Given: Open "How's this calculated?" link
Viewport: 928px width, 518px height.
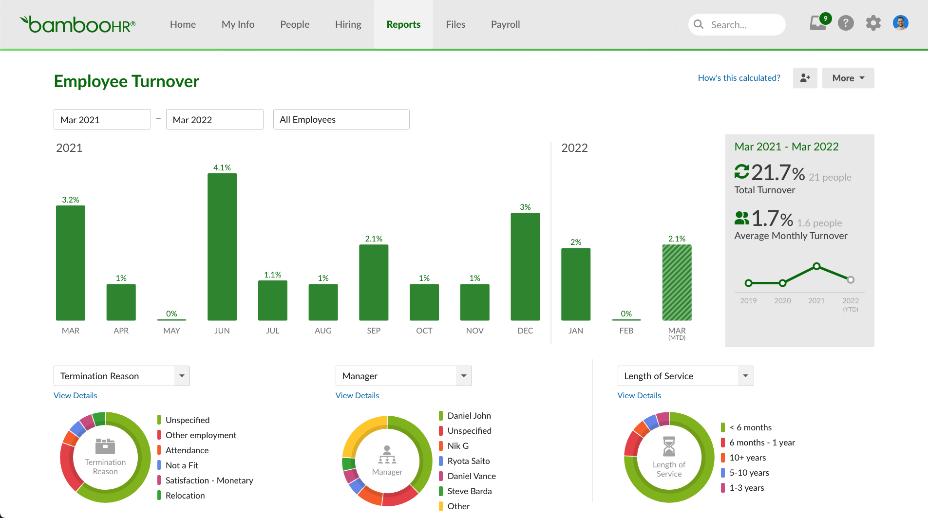Looking at the screenshot, I should (739, 78).
